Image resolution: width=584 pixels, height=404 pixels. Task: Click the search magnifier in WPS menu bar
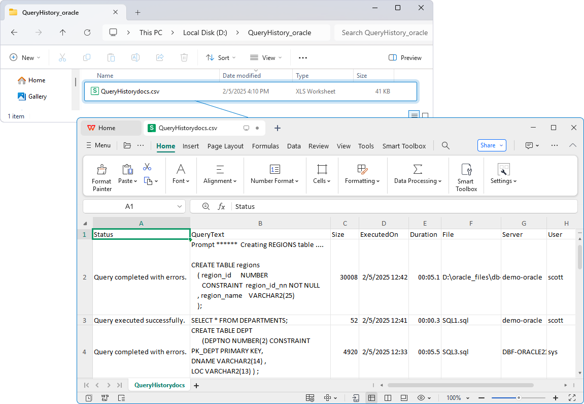(445, 145)
